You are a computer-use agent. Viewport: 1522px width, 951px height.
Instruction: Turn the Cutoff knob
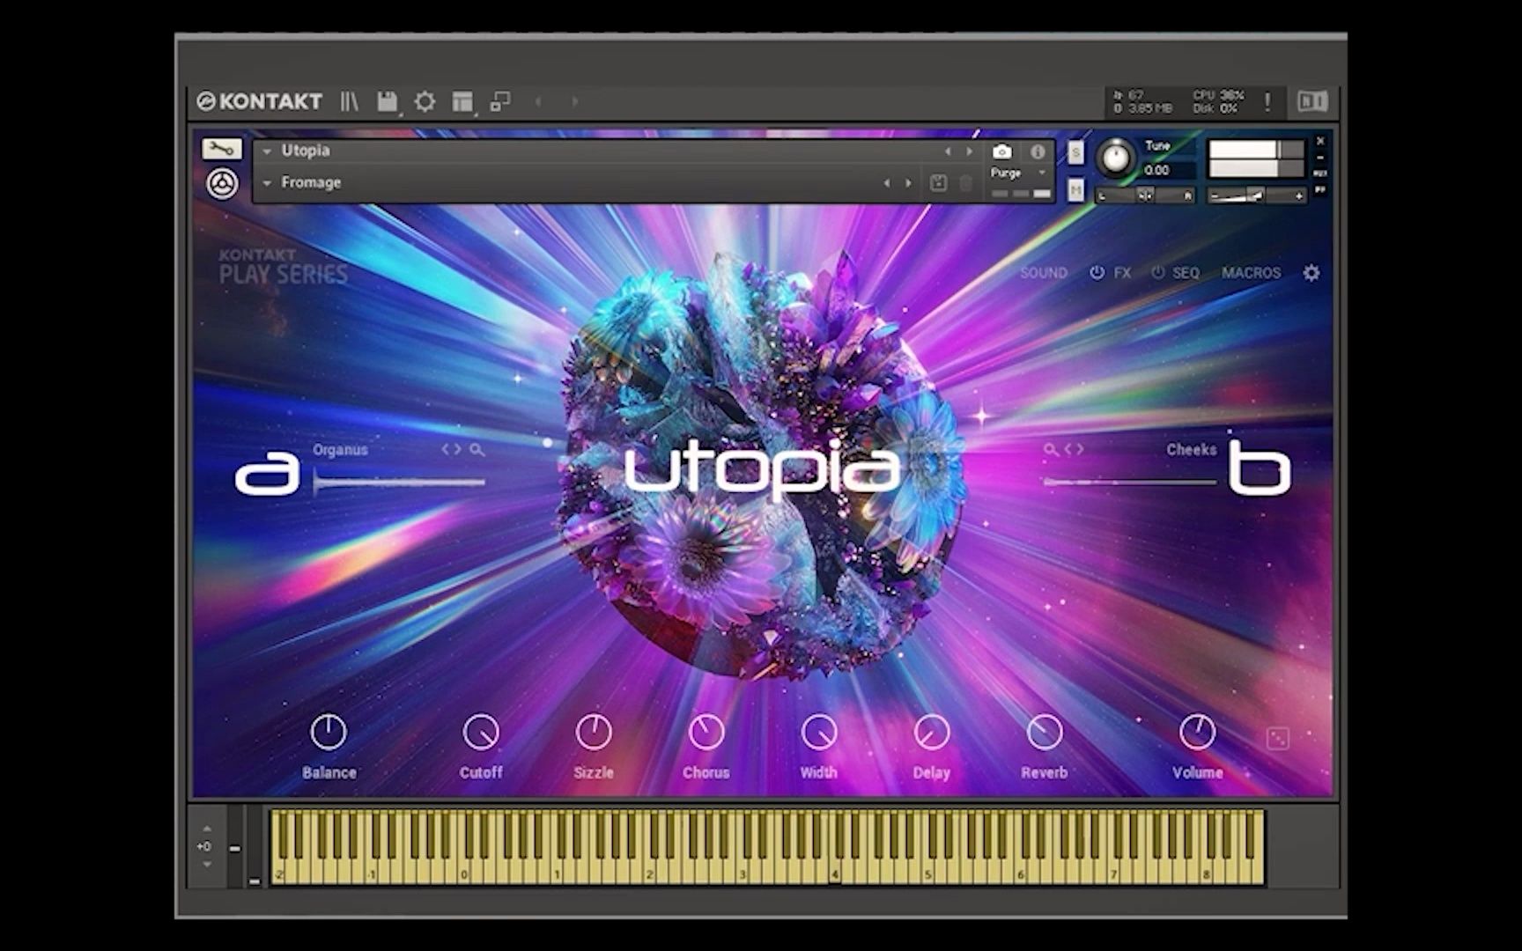coord(481,733)
